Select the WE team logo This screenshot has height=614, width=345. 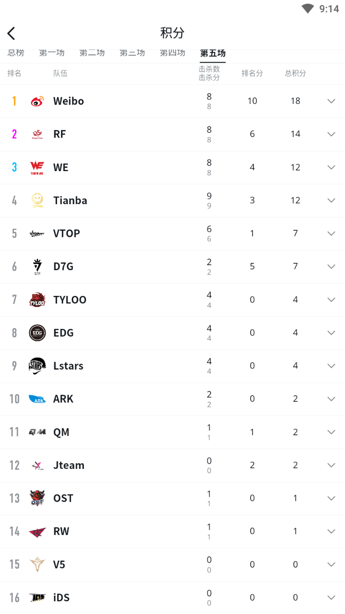(37, 167)
